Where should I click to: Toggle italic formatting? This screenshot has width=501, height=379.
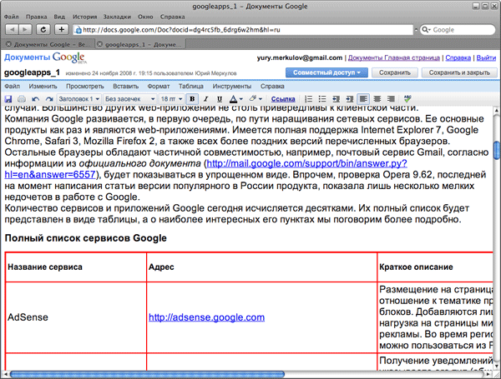click(205, 99)
